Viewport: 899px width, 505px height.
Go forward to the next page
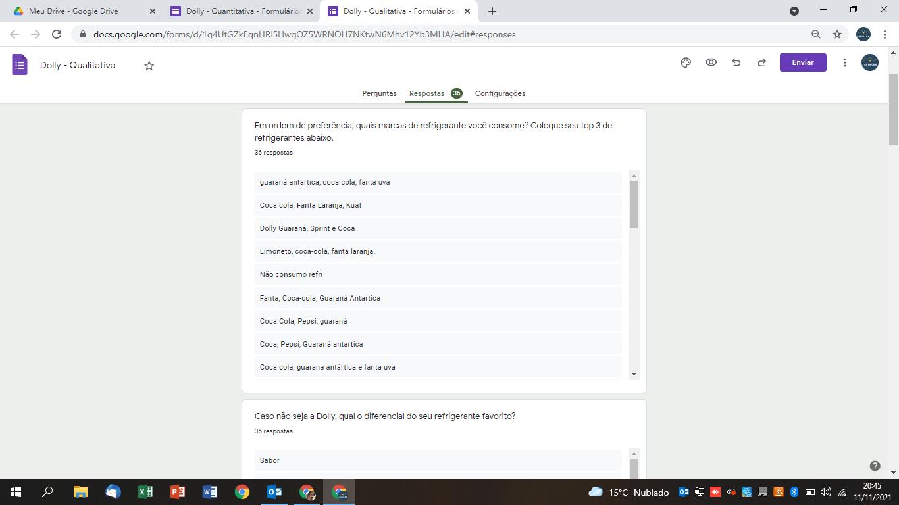36,34
